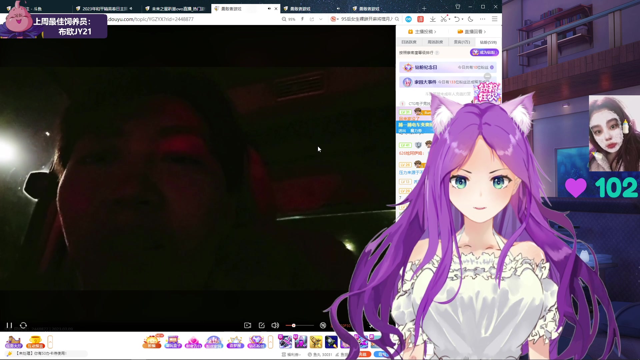Open 钻石粉丝 icon
The height and width of the screenshot is (360, 640).
[257, 342]
